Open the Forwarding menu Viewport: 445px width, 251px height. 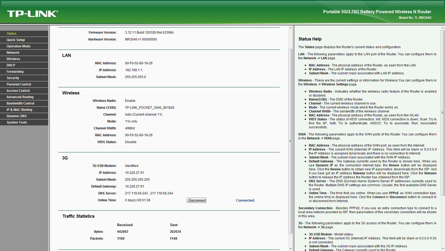[24, 72]
